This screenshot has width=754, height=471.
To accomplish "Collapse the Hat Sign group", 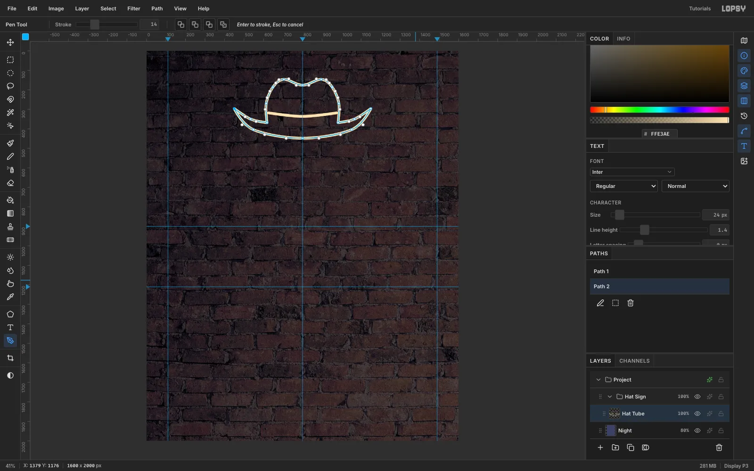I will click(610, 397).
